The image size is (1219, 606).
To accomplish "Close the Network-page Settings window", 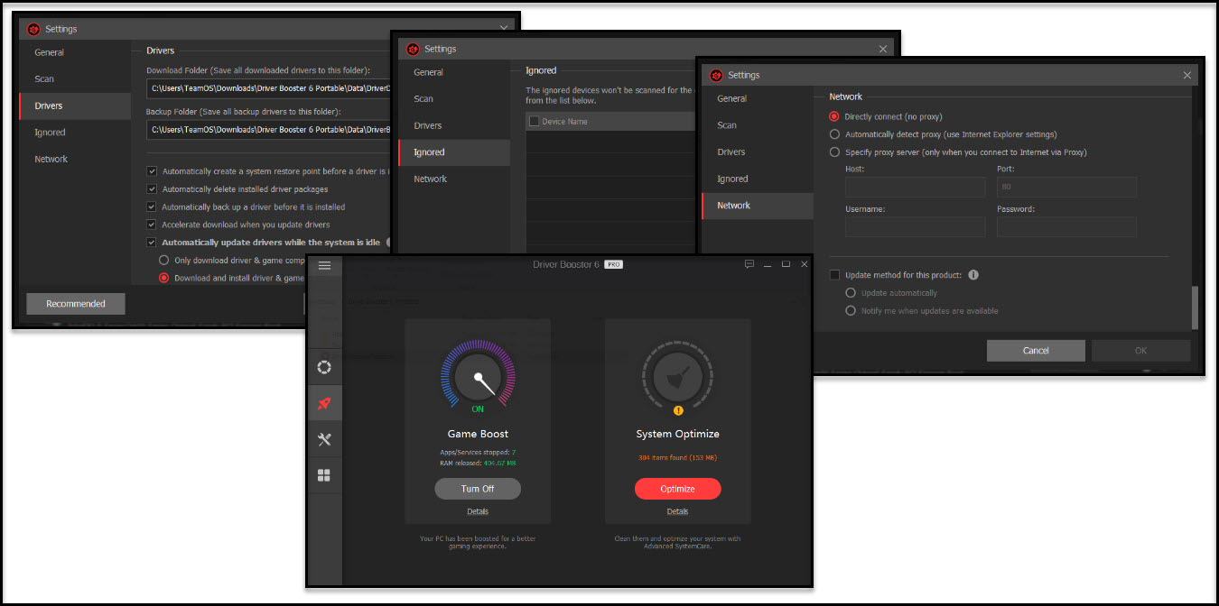I will point(1187,75).
